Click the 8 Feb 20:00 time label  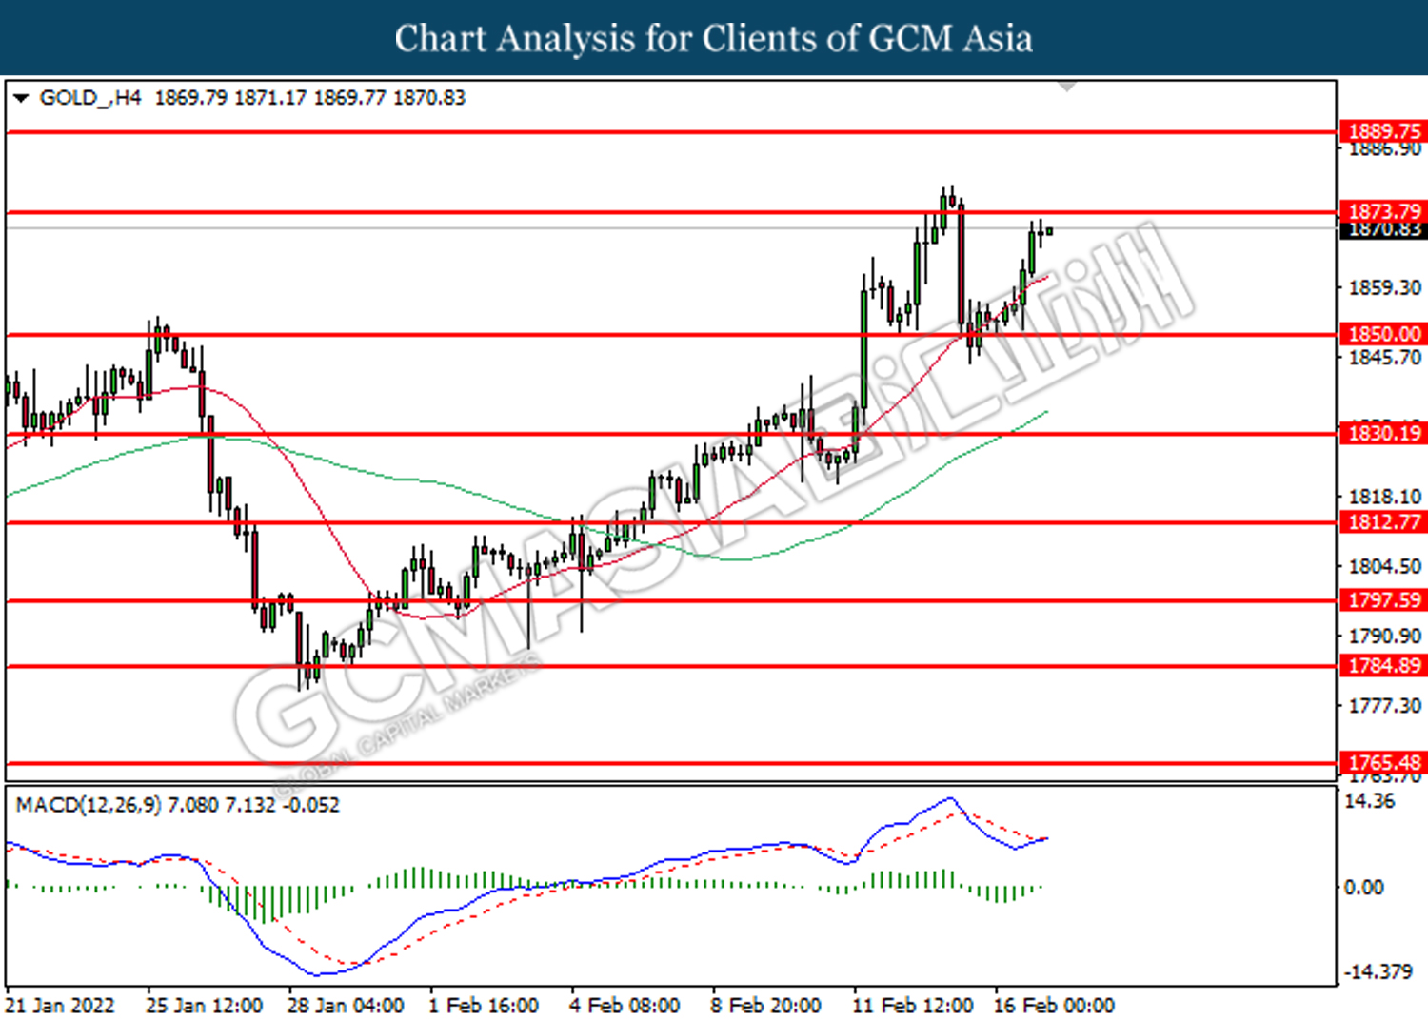766,1006
